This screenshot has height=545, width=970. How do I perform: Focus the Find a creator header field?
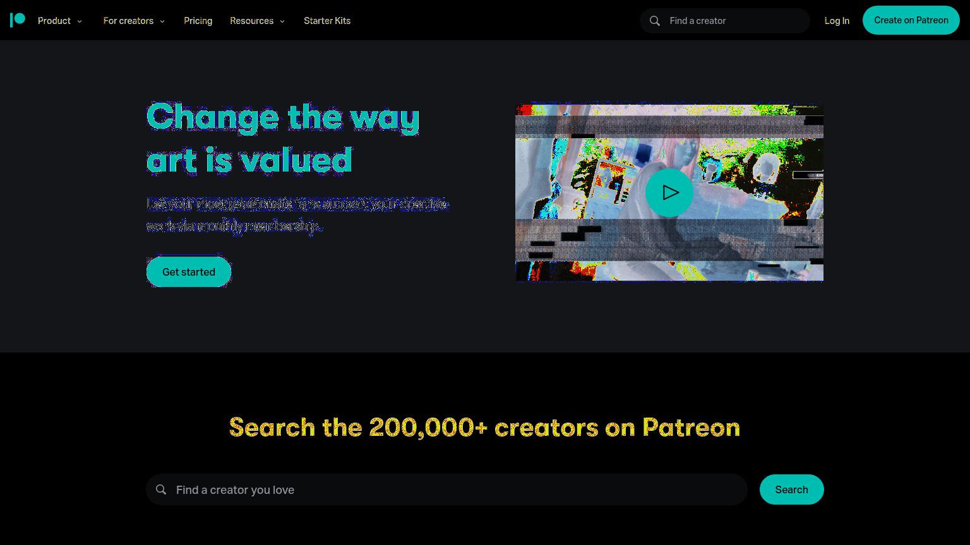click(736, 21)
